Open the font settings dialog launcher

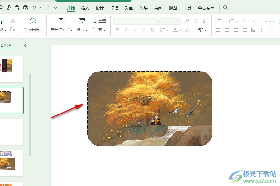click(x=209, y=35)
